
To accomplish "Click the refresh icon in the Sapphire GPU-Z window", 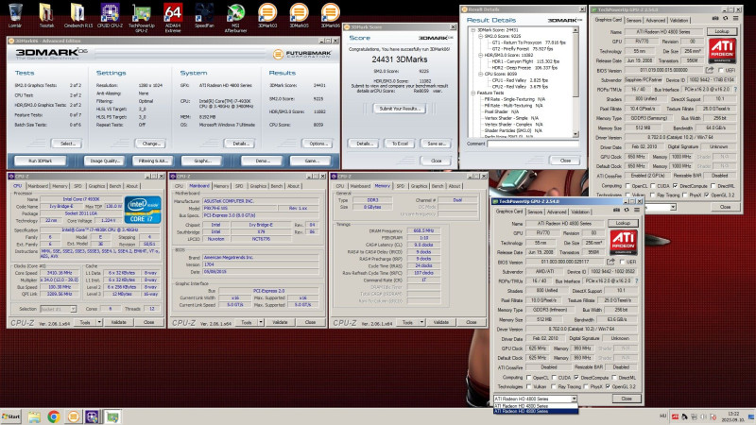I will (x=725, y=18).
